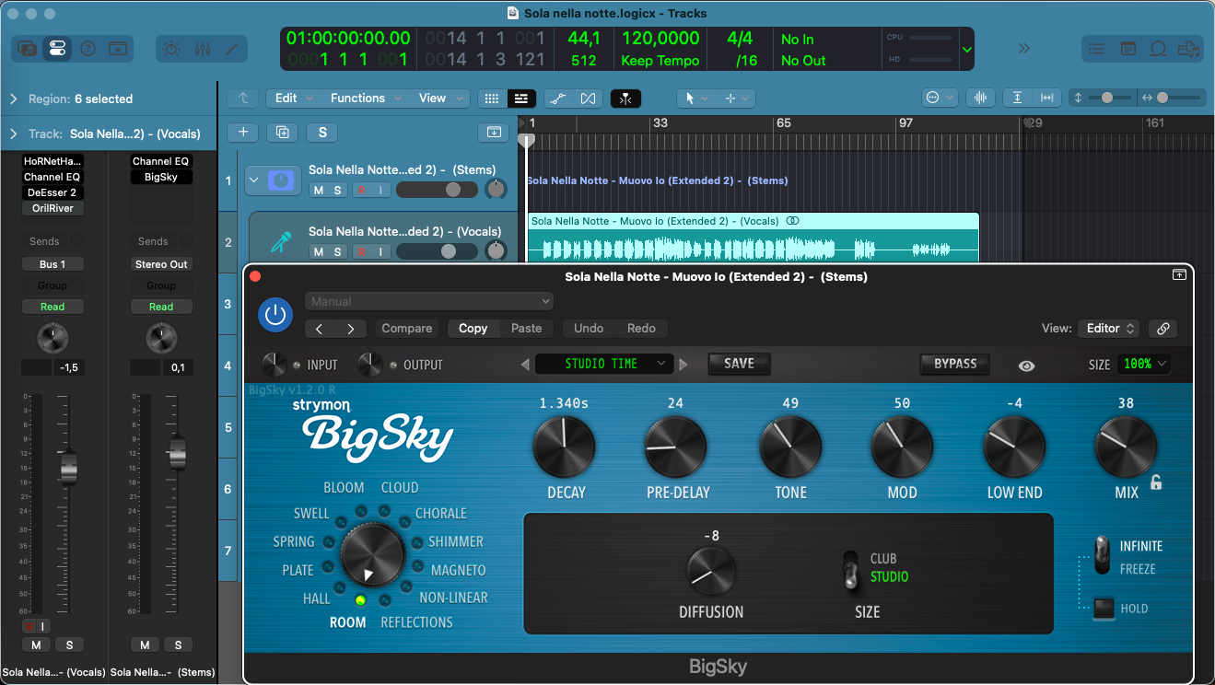This screenshot has width=1215, height=685.
Task: Click Horizontal Auto Zoom button
Action: [x=1047, y=98]
